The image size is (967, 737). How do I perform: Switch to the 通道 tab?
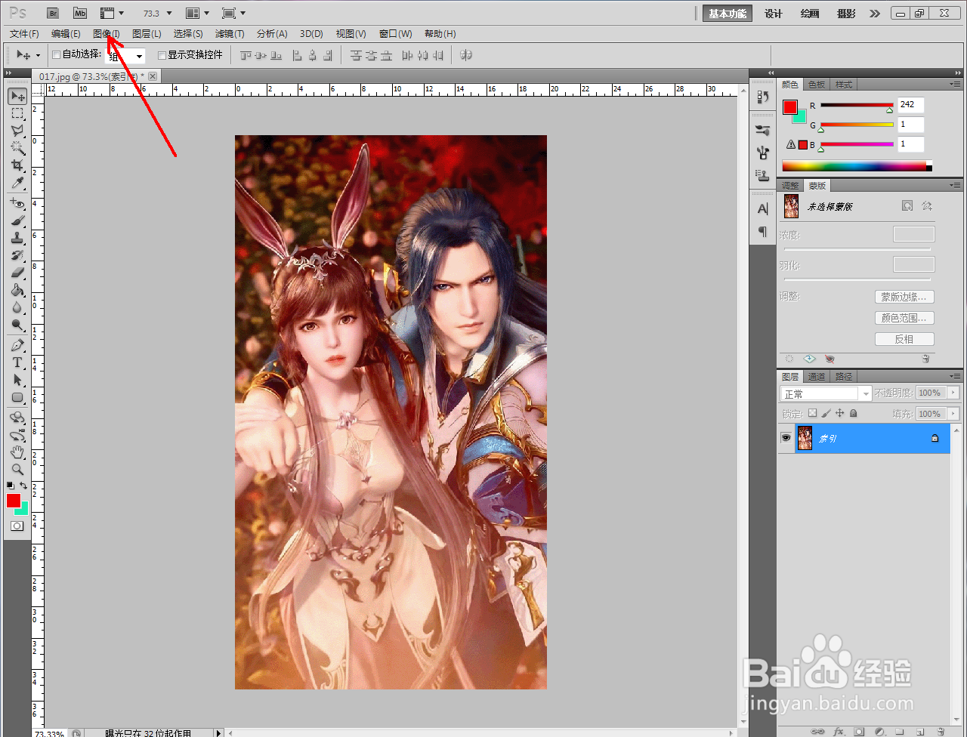817,377
